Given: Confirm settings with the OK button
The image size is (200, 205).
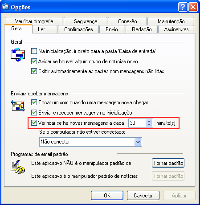Looking at the screenshot, I should [x=107, y=196].
